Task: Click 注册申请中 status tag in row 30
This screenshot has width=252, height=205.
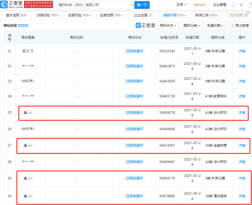Action: [x=134, y=196]
